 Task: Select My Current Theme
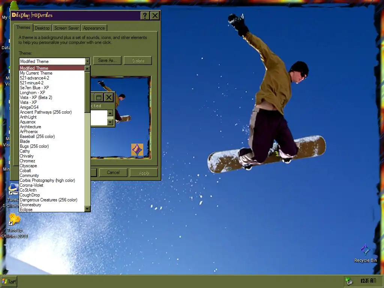[52, 73]
